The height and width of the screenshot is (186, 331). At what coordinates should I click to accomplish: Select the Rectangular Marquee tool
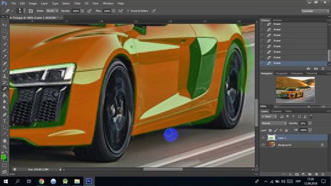[5, 31]
